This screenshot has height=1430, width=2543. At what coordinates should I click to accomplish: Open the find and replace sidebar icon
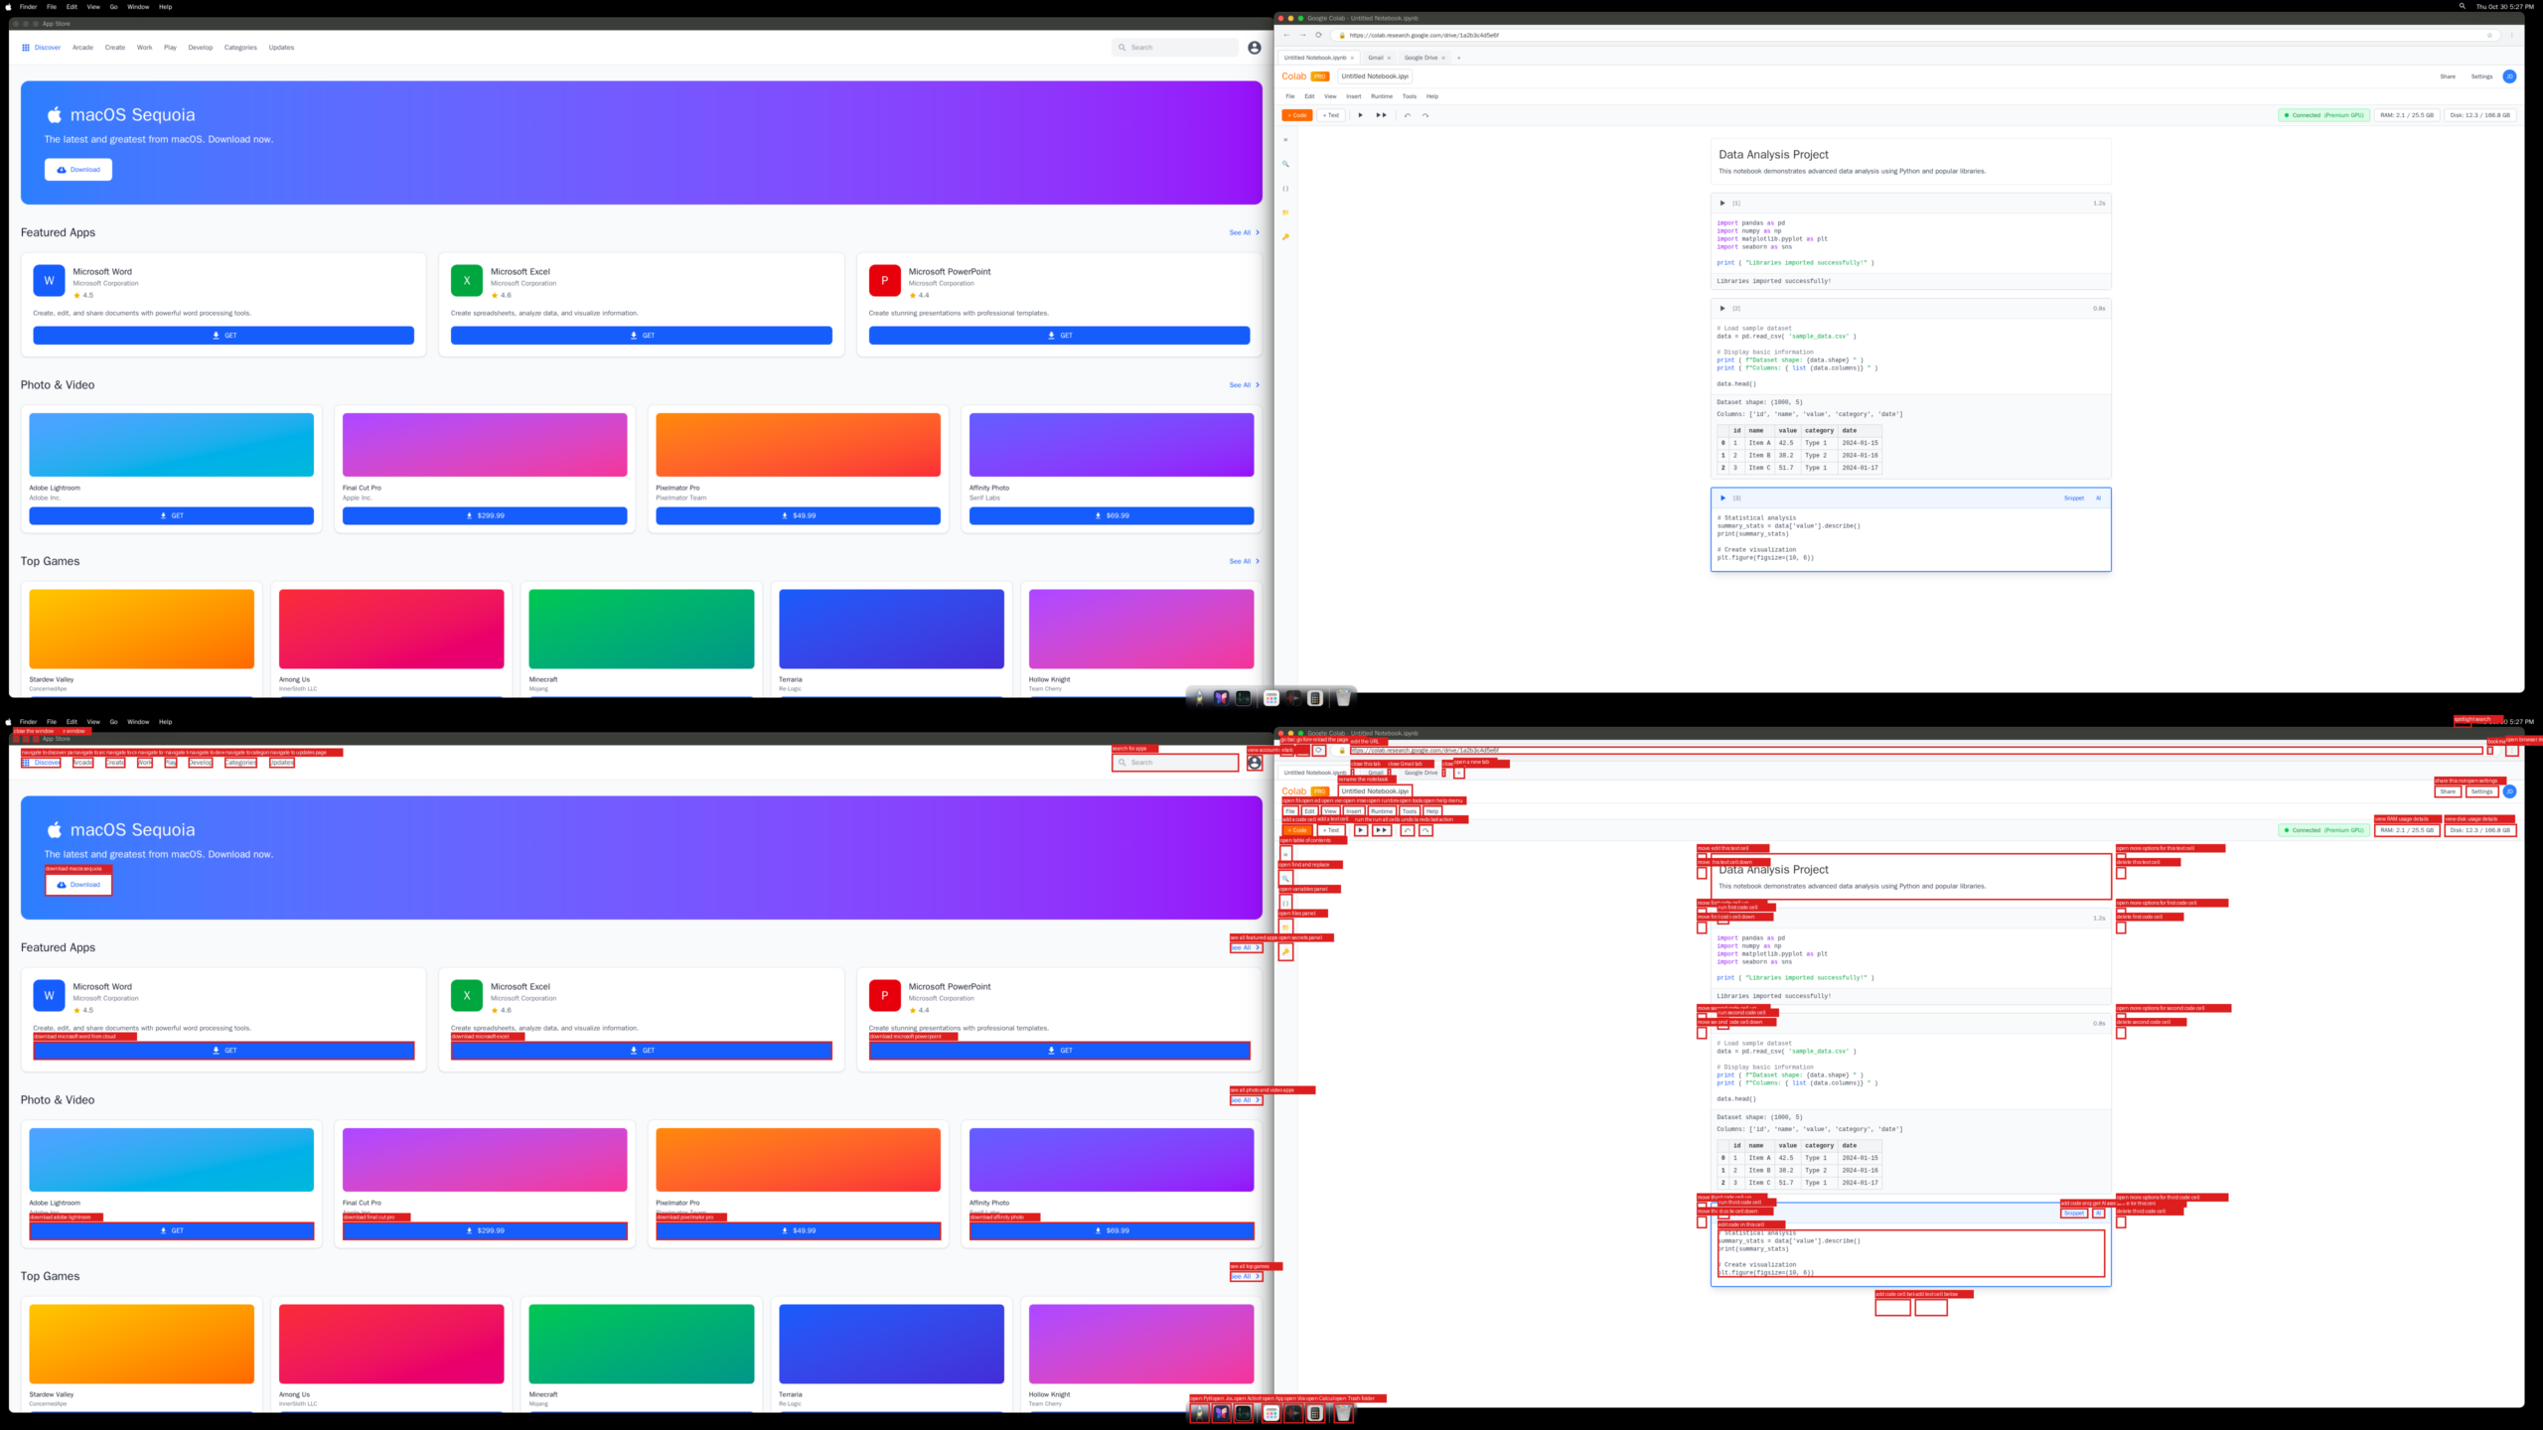point(1285,164)
